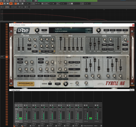This screenshot has height=127, width=136.
Task: Open the VCF Mode LP/HP selector
Action: (104, 49)
